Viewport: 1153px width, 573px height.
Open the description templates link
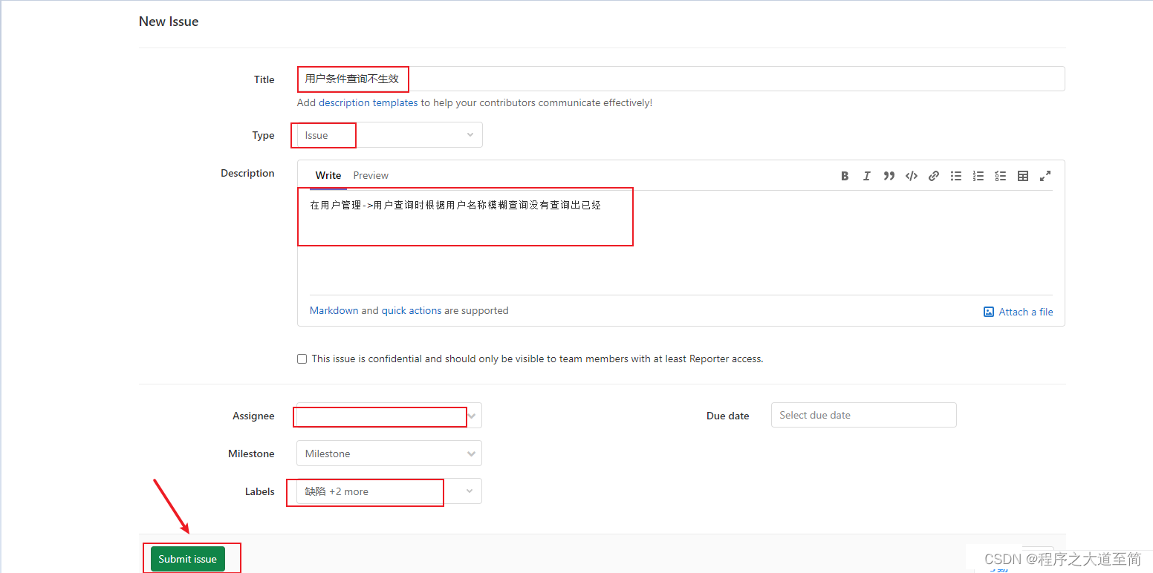pyautogui.click(x=367, y=102)
